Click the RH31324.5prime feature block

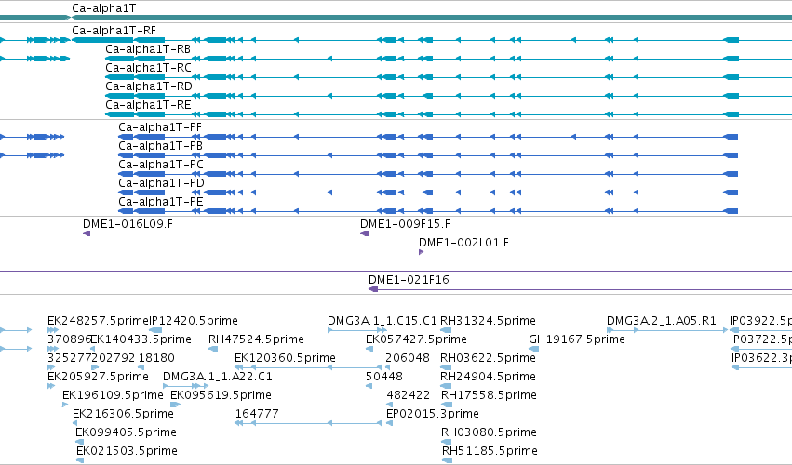click(446, 330)
